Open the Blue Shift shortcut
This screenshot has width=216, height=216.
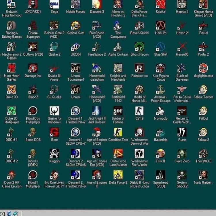pos(161,47)
